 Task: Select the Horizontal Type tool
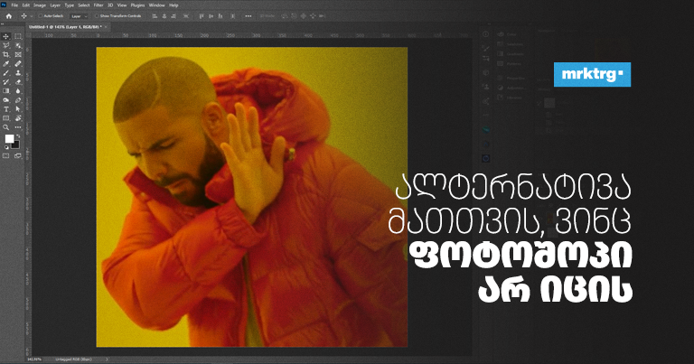pos(6,109)
